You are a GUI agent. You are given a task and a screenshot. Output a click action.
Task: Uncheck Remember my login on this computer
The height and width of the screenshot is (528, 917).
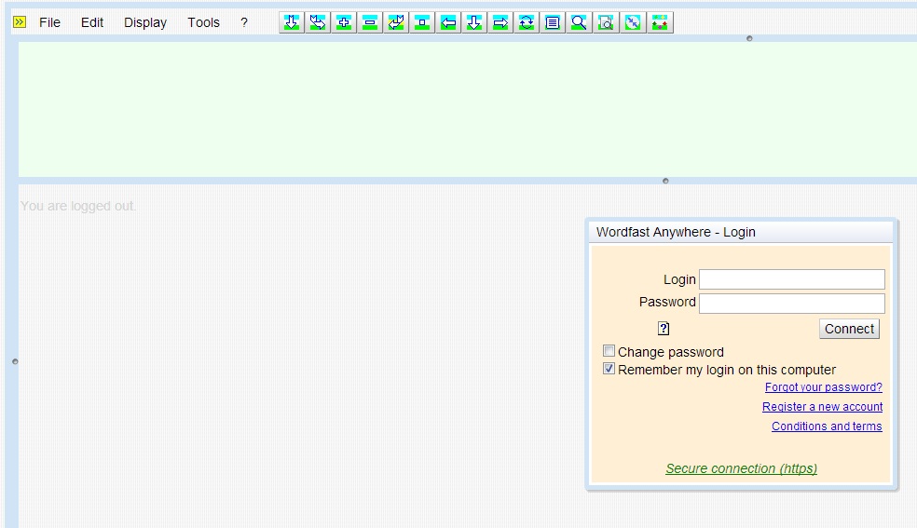click(x=609, y=369)
